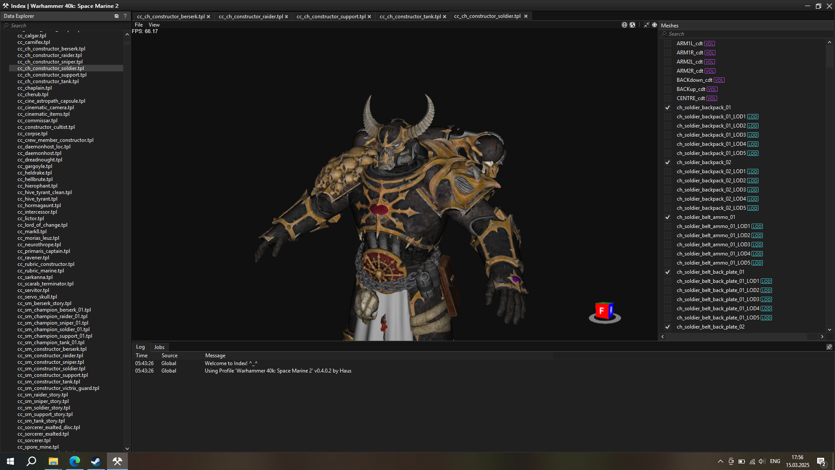Sort log by Message column header
835x470 pixels.
click(x=215, y=356)
